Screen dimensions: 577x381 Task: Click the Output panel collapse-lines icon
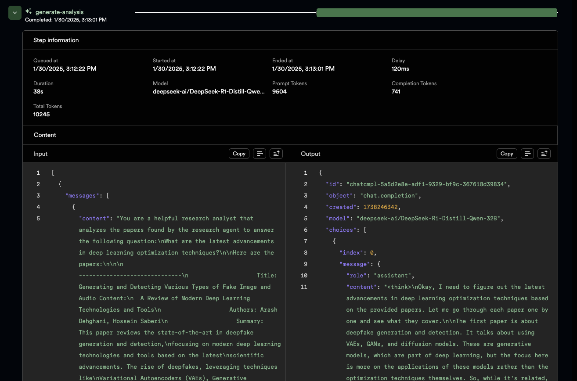point(544,154)
